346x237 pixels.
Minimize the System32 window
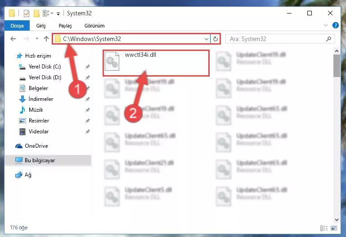pos(289,13)
